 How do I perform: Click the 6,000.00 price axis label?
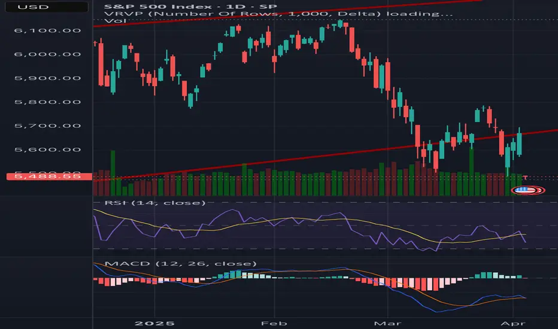47,54
